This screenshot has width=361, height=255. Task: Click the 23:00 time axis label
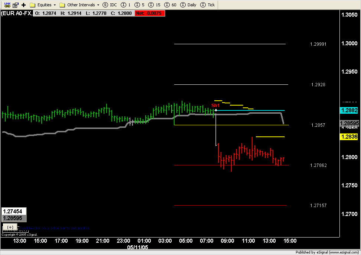[x=123, y=241]
